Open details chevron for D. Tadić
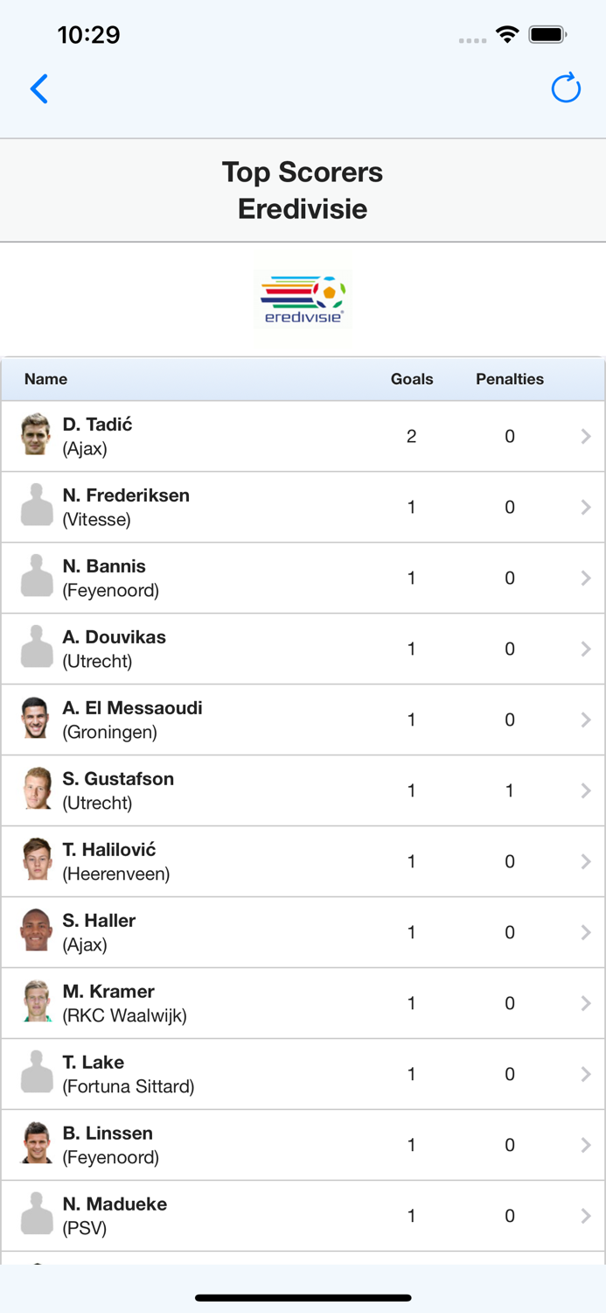Image resolution: width=606 pixels, height=1313 pixels. click(x=585, y=435)
